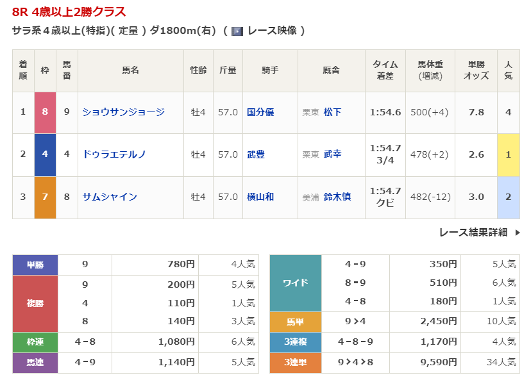Click the yellow popularity rank 1 cell
This screenshot has height=380, width=531.
pos(508,154)
